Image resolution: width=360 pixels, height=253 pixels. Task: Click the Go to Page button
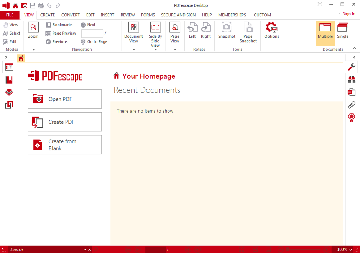[94, 41]
